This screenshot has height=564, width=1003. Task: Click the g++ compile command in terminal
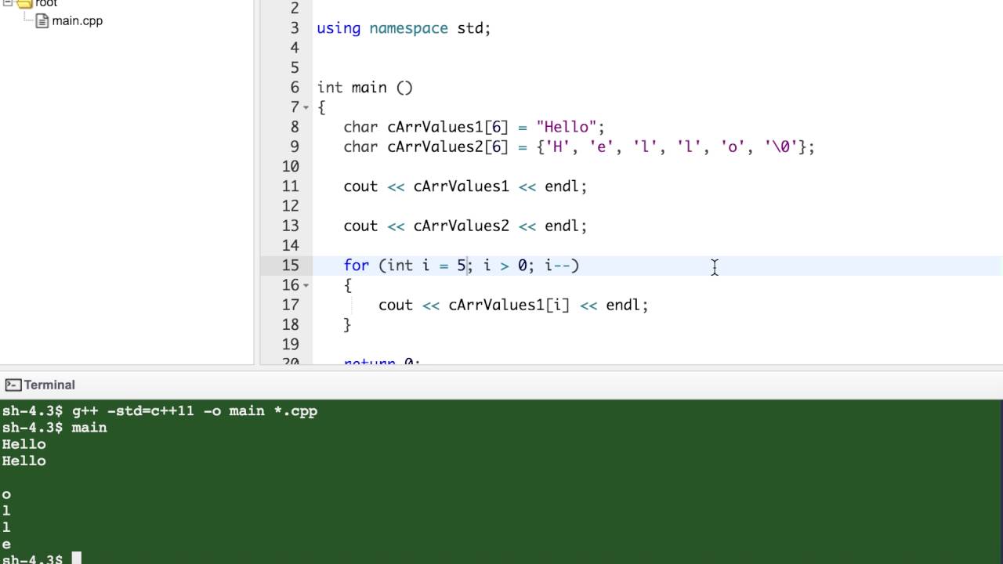click(194, 411)
